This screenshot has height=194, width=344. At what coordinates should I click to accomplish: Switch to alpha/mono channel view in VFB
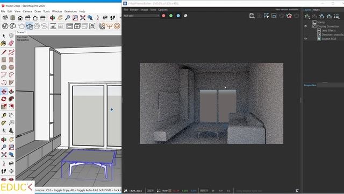pos(185,16)
